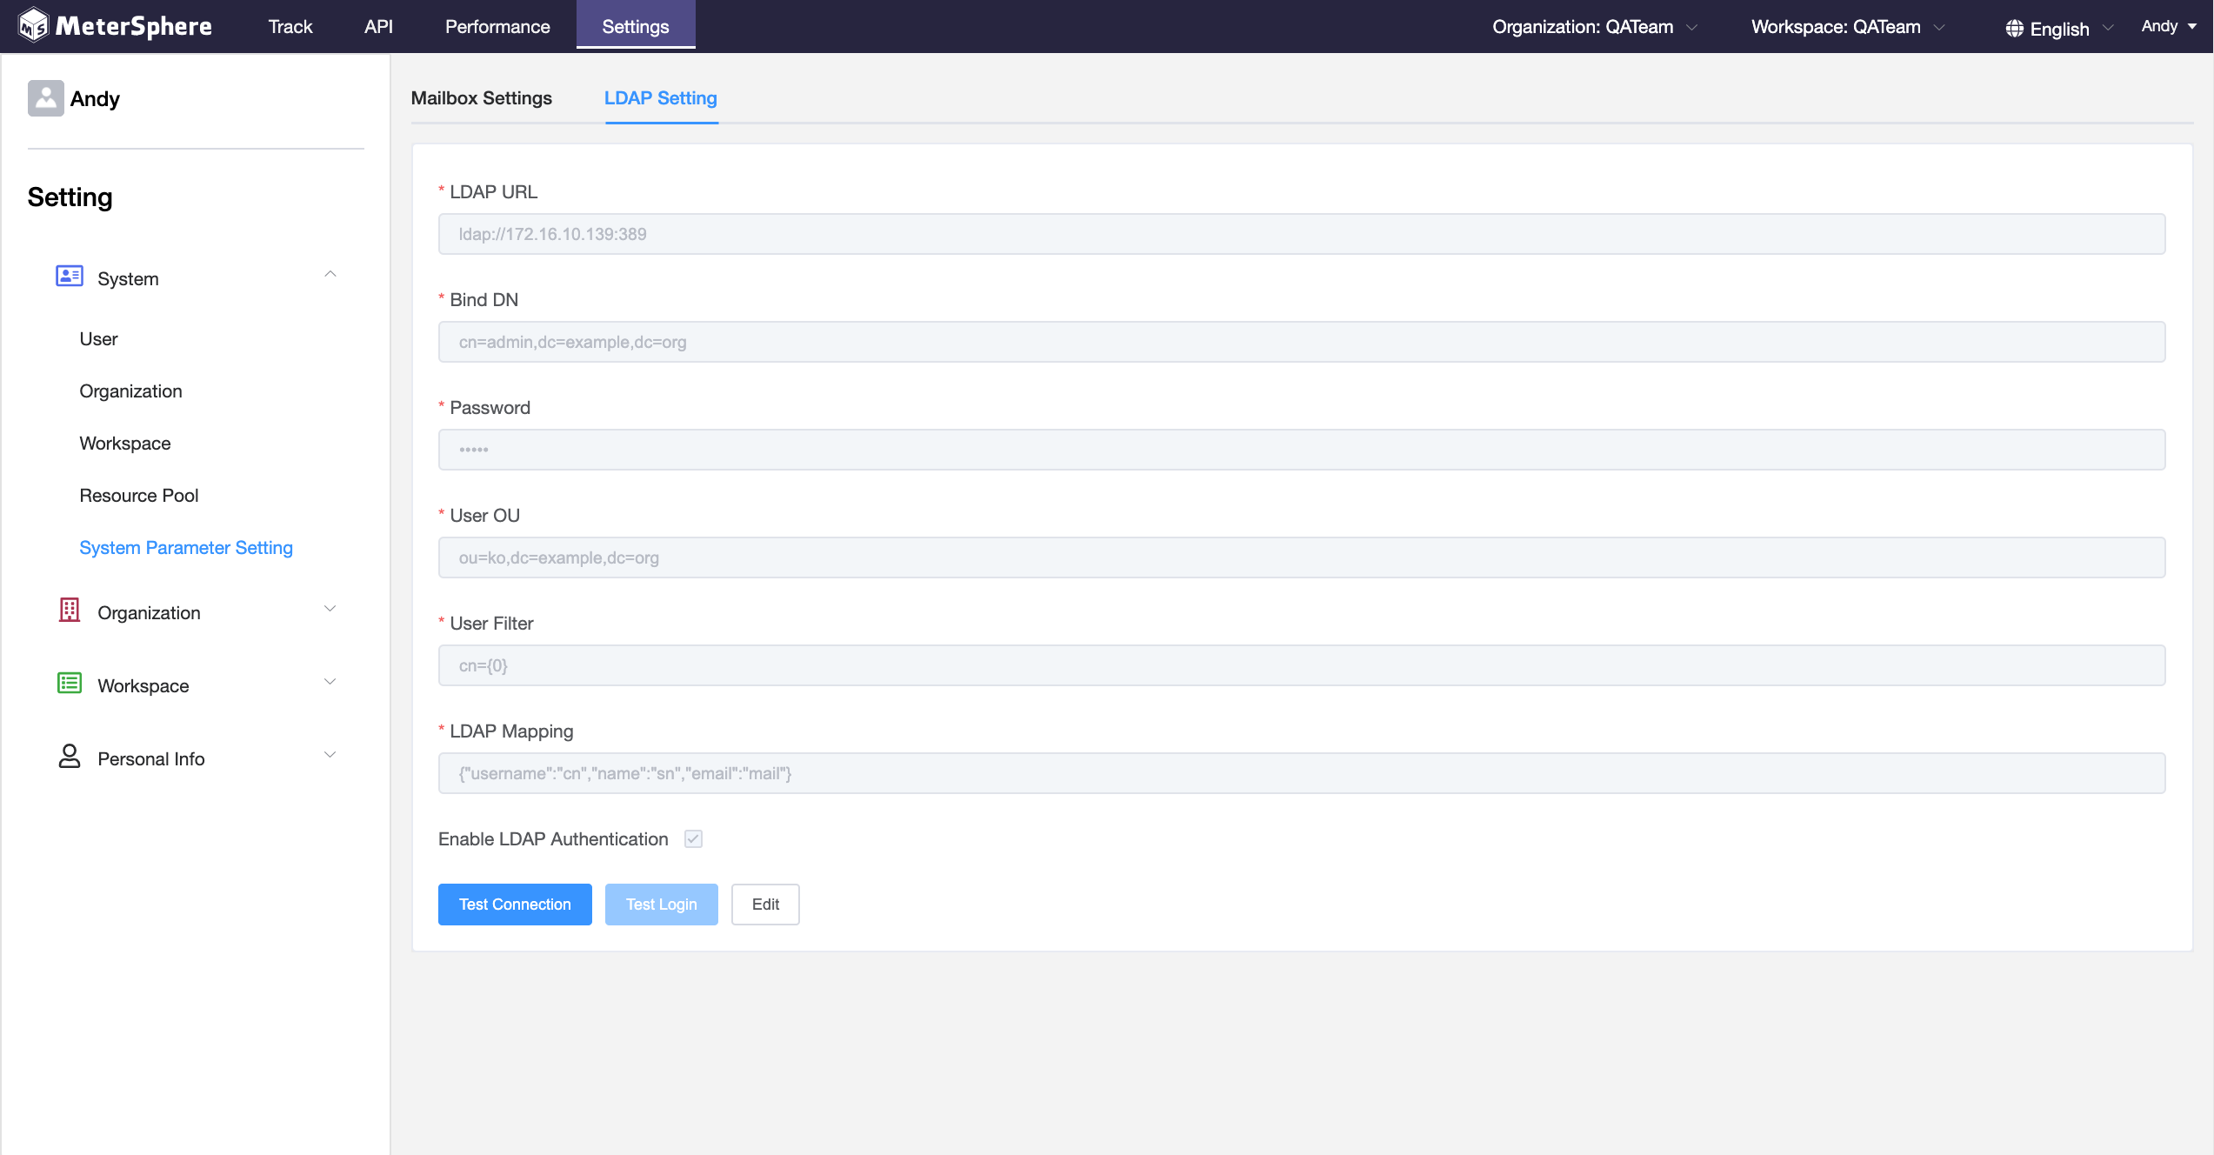Click the red Organization building icon
Screen dimensions: 2214x1155
[69, 610]
